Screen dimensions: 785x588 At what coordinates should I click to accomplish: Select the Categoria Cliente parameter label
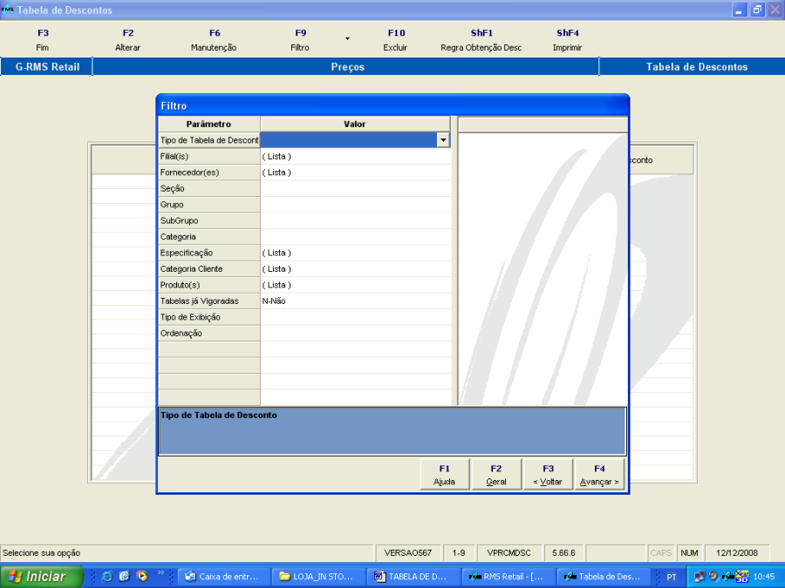[209, 268]
